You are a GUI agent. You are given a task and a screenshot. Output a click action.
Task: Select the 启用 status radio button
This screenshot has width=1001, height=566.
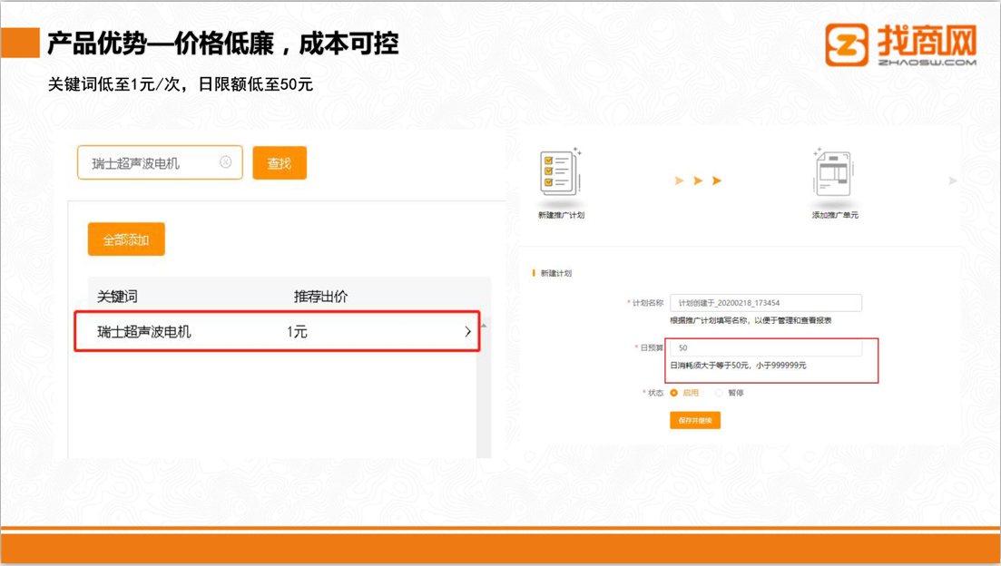pos(673,393)
